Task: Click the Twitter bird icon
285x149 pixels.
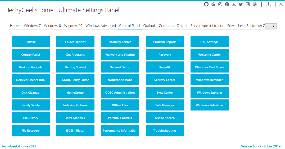Action: [241, 4]
